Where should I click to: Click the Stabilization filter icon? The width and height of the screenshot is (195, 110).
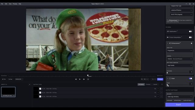pos(168,31)
